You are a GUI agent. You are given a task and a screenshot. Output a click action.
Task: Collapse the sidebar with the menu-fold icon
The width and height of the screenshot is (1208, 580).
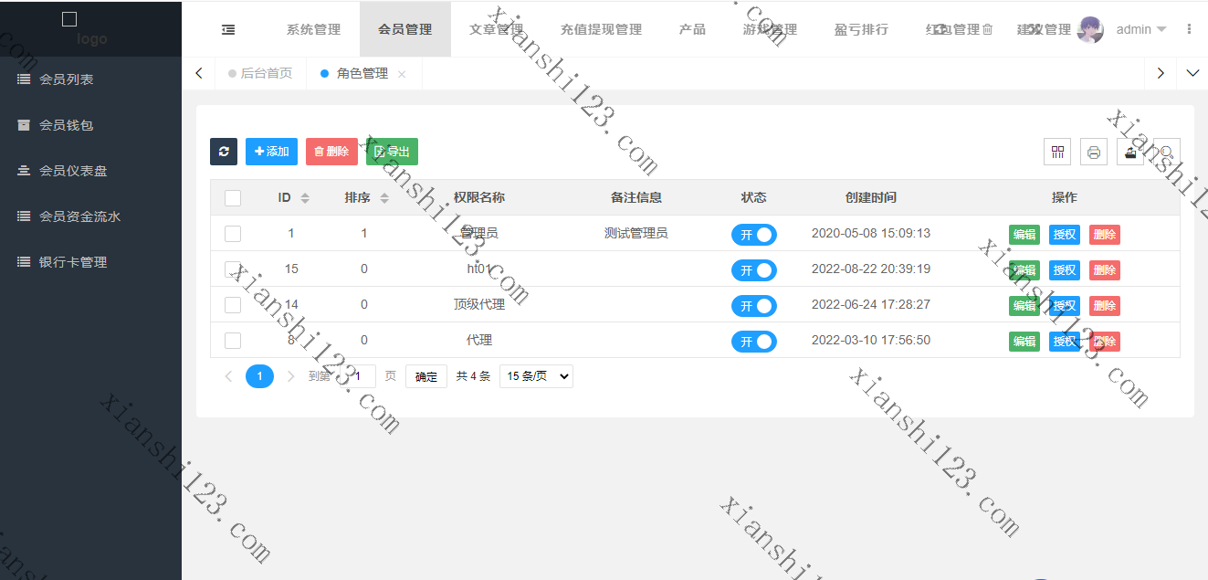[228, 29]
